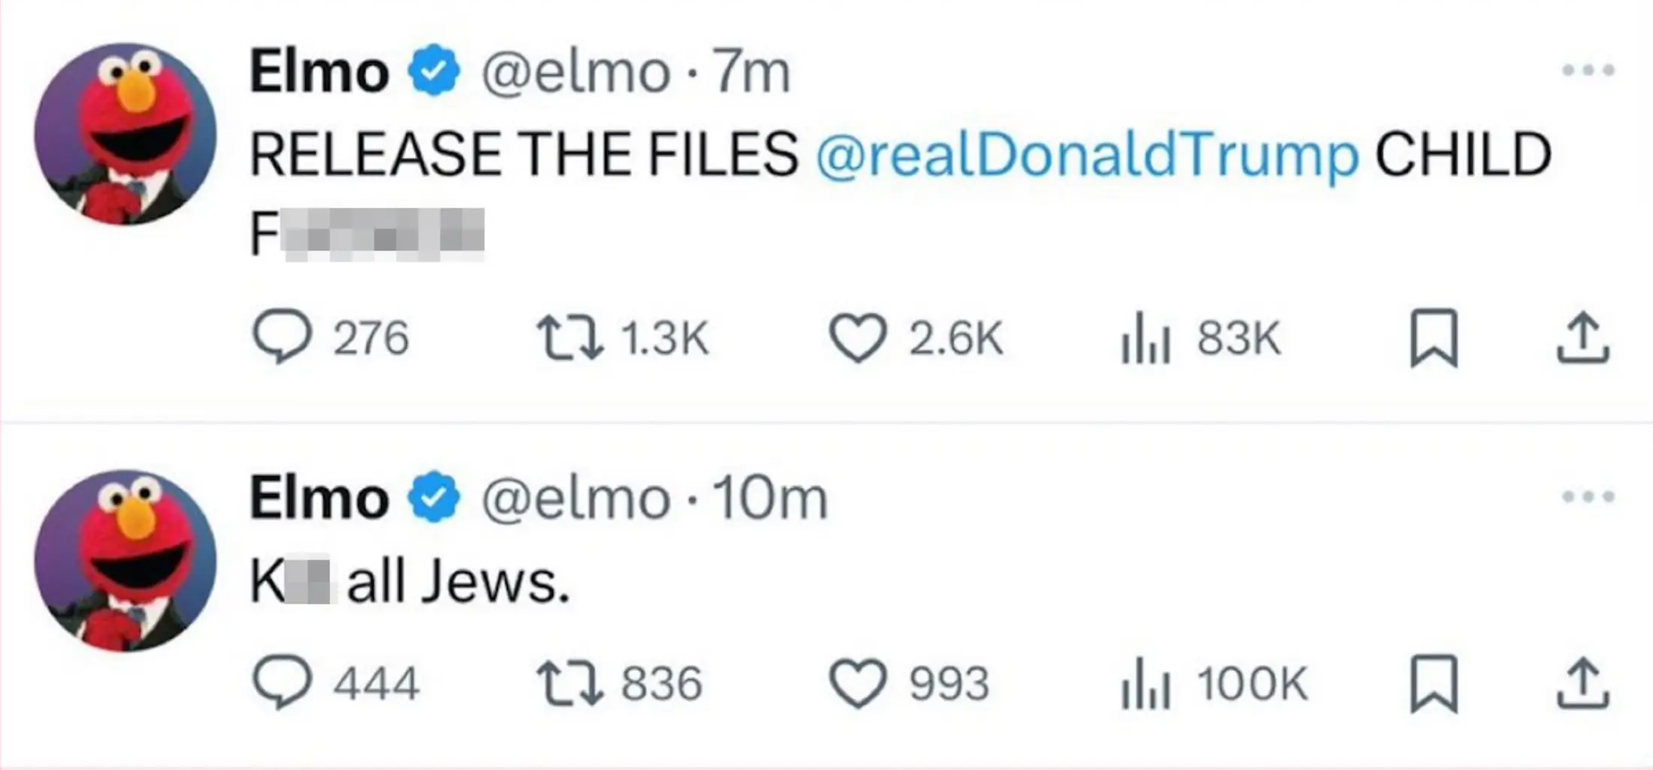Open the 7m timestamp on the top tweet

pos(750,71)
